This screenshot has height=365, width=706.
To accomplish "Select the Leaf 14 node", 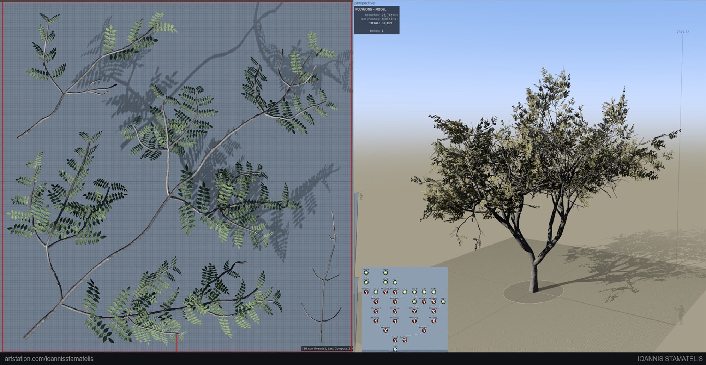I will [376, 292].
